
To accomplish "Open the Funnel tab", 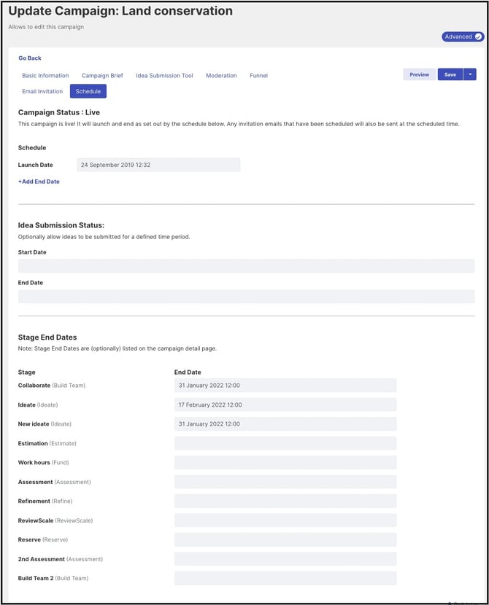I will tap(258, 76).
